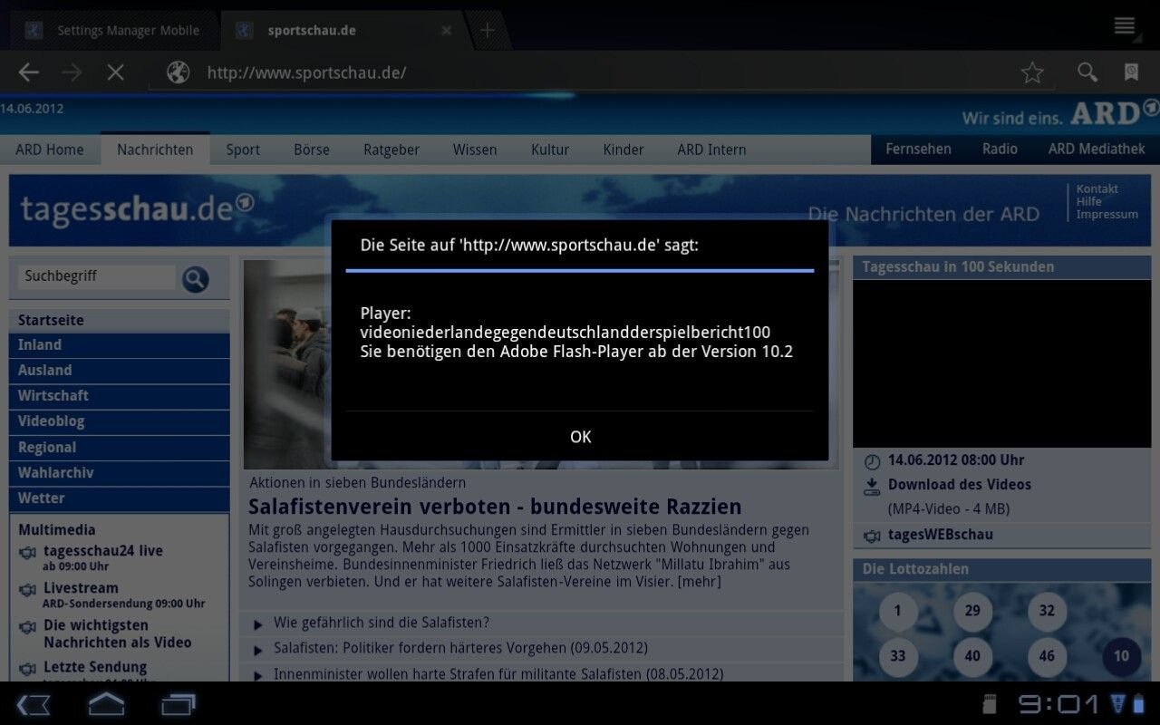Open the ARD Mediathek link
1160x725 pixels.
(x=1097, y=149)
